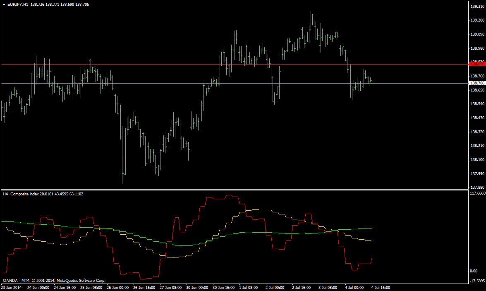The image size is (486, 291).
Task: Select the red horizontal line on price chart
Action: click(x=235, y=64)
